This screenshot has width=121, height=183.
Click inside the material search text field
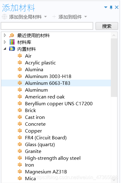tap(47, 26)
